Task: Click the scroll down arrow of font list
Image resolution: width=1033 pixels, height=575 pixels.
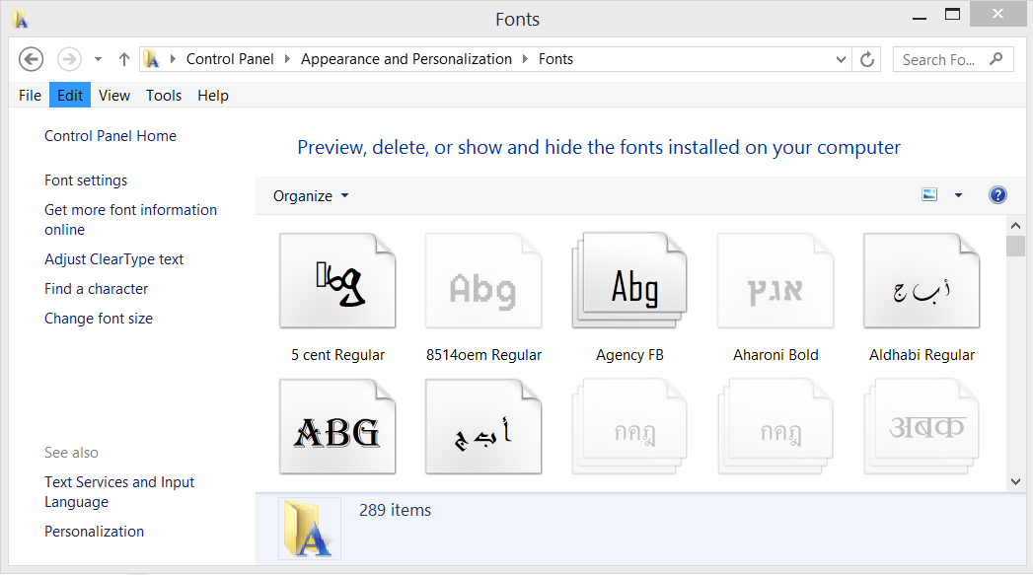Action: pyautogui.click(x=1015, y=481)
